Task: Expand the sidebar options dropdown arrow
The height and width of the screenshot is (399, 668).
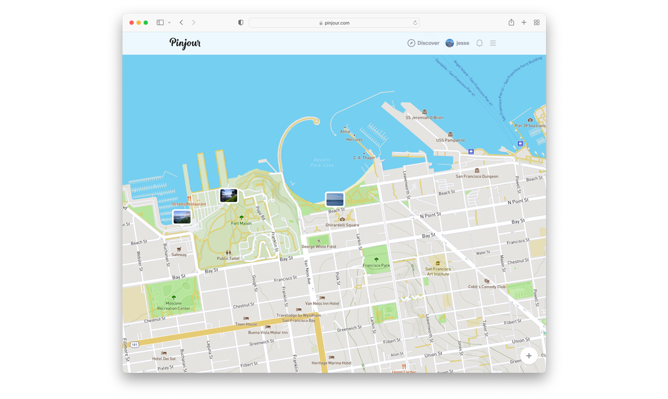Action: pos(169,23)
